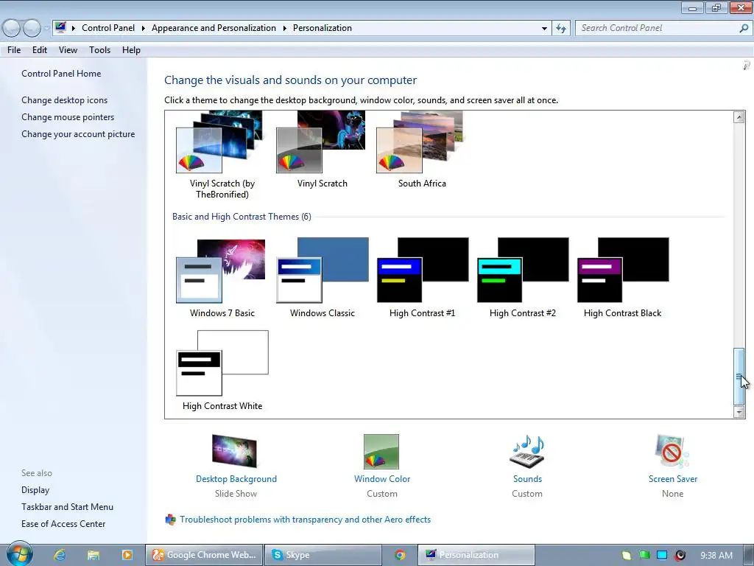Screen dimensions: 754x566
Task: Open the Windows Start button
Action: (19, 554)
